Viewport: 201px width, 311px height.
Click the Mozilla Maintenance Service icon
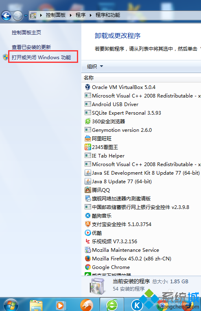tap(87, 250)
